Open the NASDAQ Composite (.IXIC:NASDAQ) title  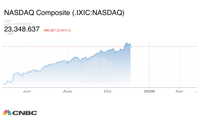[x=64, y=13]
